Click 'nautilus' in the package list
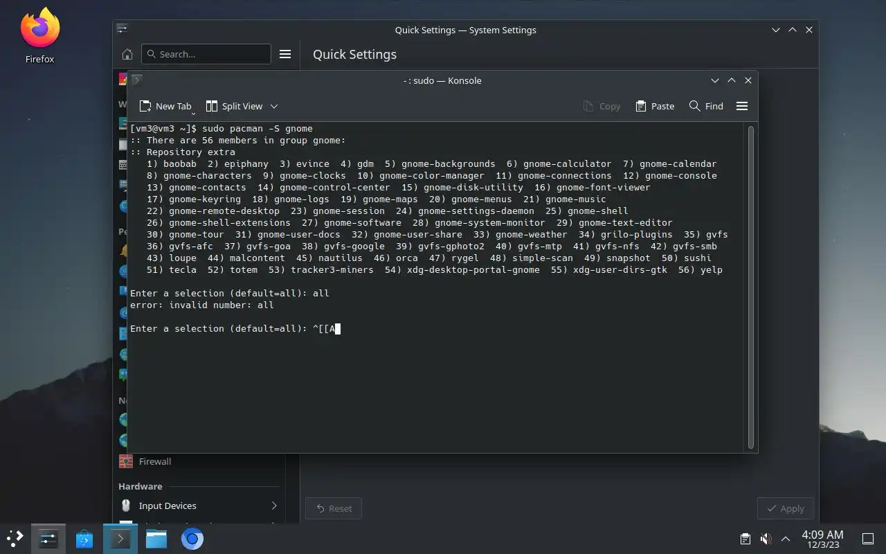Image resolution: width=886 pixels, height=554 pixels. pyautogui.click(x=341, y=258)
